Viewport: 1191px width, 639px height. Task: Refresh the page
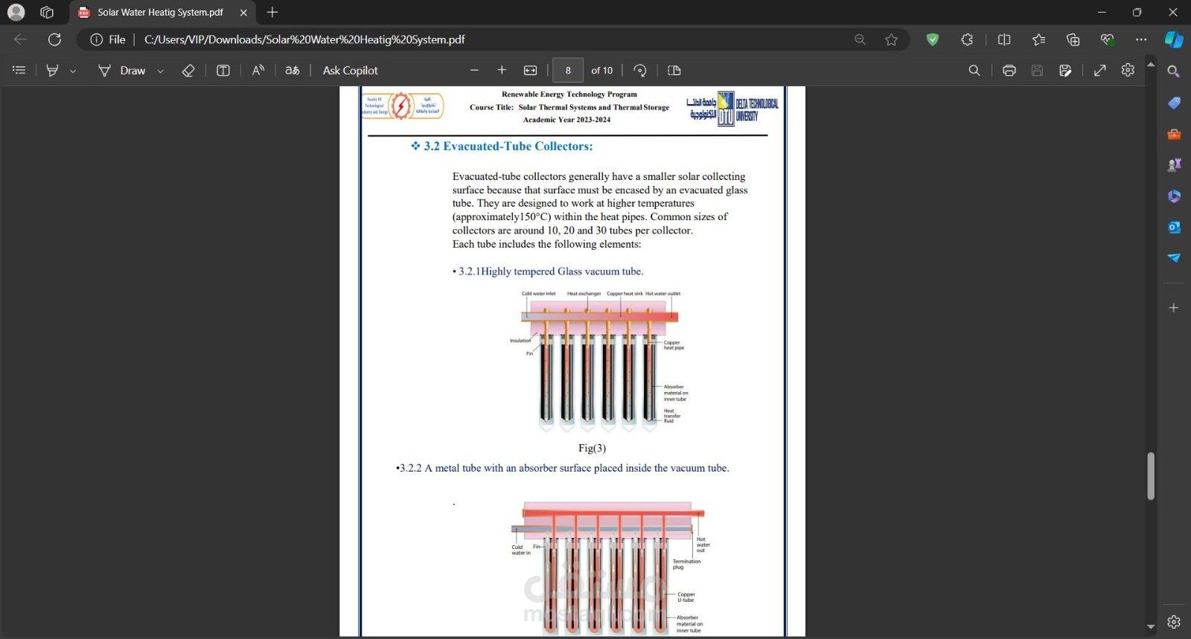point(54,39)
